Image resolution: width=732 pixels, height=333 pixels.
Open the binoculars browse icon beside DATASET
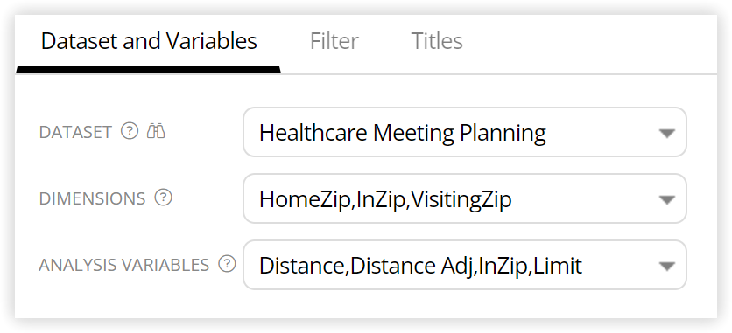pyautogui.click(x=156, y=131)
